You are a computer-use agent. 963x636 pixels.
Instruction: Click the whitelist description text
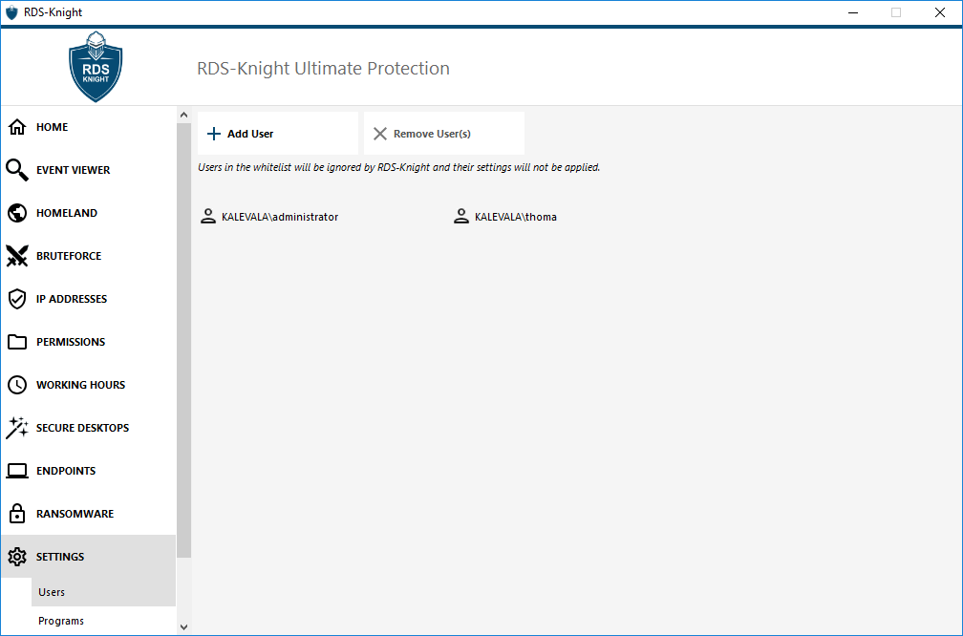click(x=398, y=167)
